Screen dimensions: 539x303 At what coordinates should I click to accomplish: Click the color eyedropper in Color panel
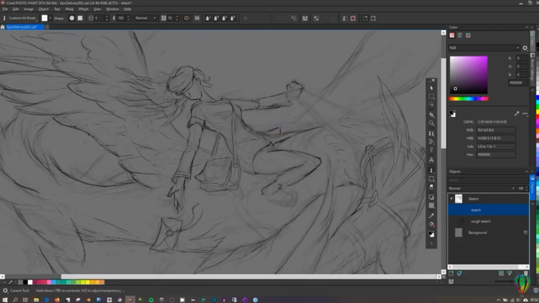[516, 114]
